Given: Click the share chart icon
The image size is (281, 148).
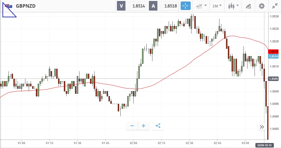Looking at the screenshot, I should tap(158, 126).
